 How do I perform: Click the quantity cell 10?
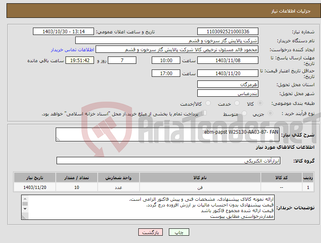76,187
